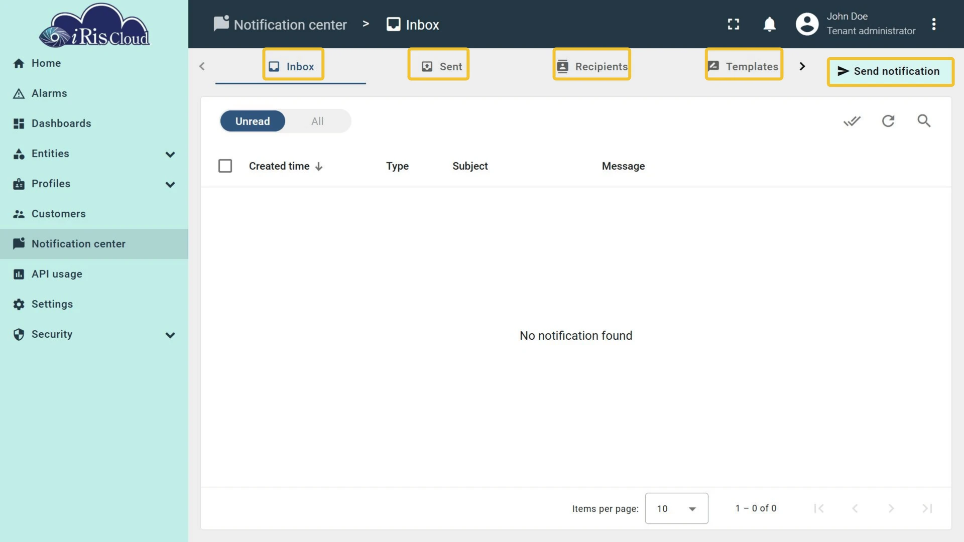Go to first page

click(819, 508)
